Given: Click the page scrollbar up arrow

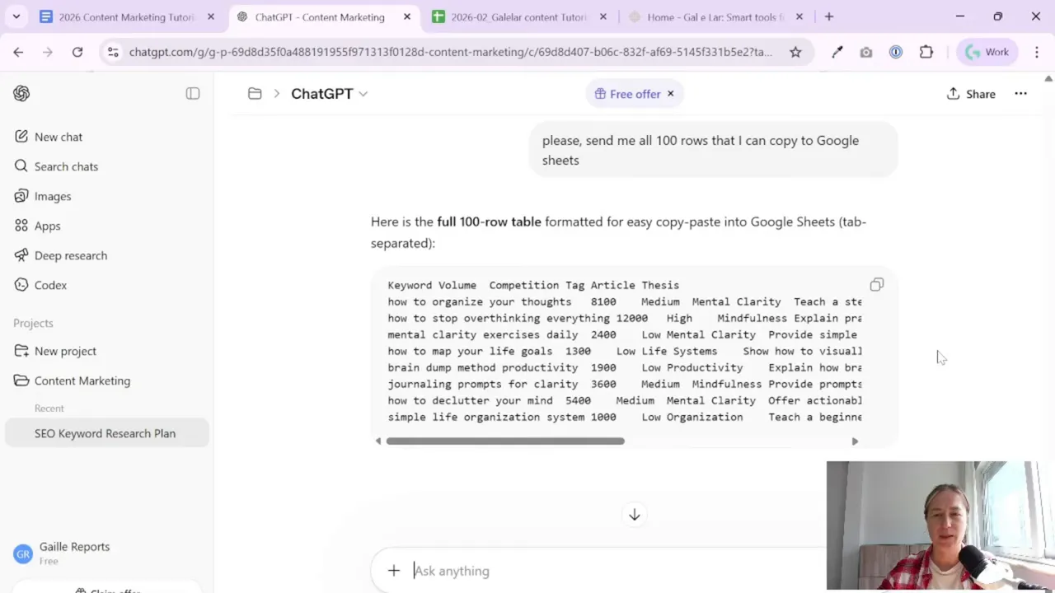Looking at the screenshot, I should [1048, 78].
